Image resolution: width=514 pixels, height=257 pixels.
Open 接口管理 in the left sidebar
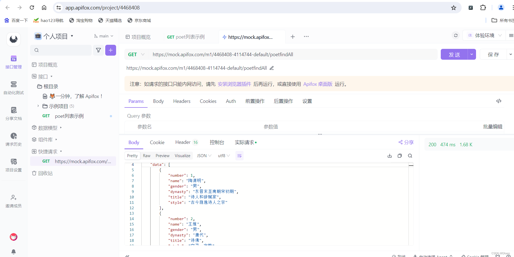click(14, 62)
